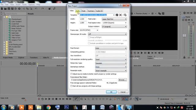Click the Undo arrow in toolbar
Image resolution: width=196 pixels, height=110 pixels.
36,9
